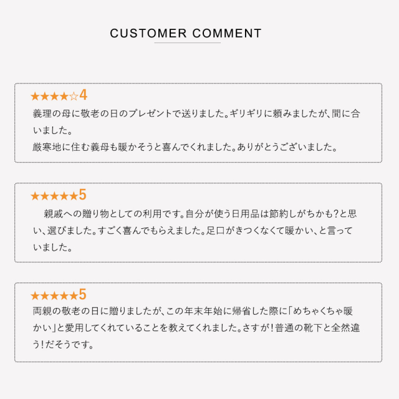The image size is (399, 399).
Task: Select the first star of the bottom review
Action: (35, 296)
